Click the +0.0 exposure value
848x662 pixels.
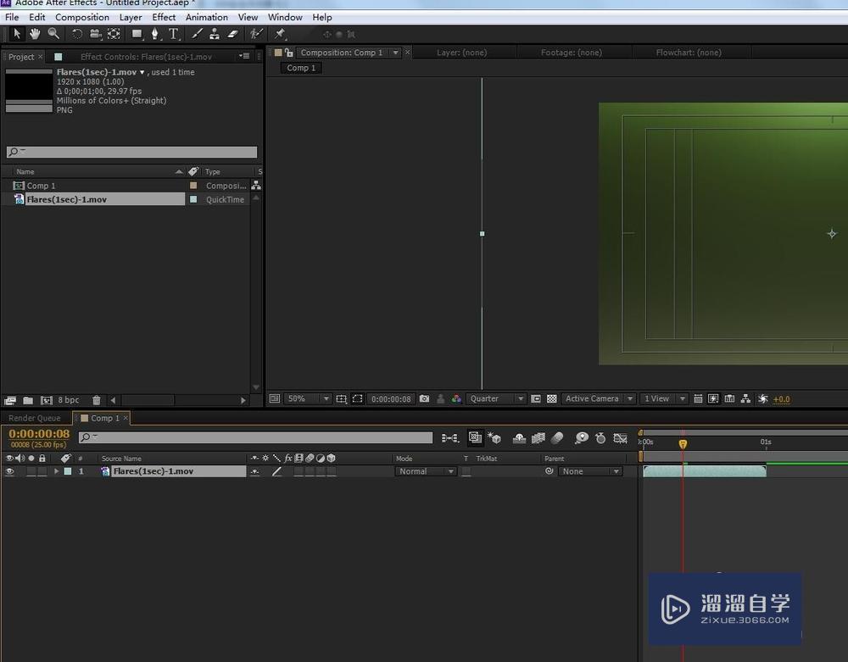pyautogui.click(x=782, y=399)
